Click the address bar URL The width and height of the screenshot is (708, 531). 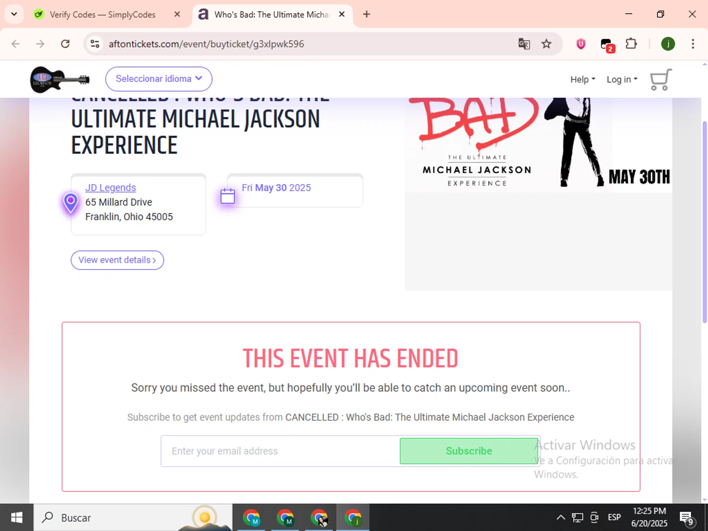tap(206, 44)
